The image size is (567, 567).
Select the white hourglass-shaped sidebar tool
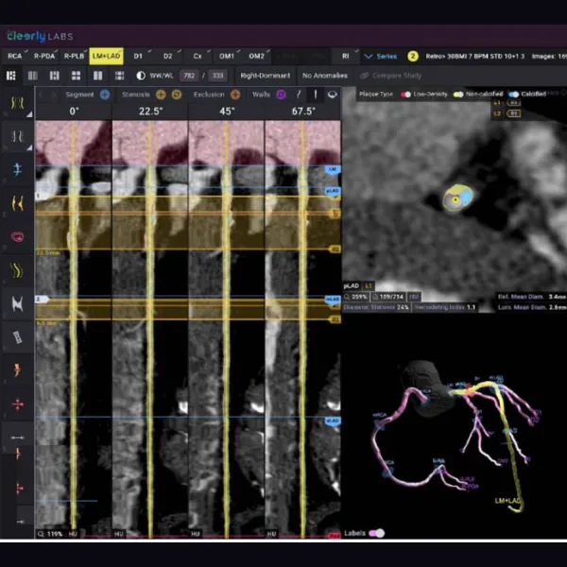[x=17, y=303]
